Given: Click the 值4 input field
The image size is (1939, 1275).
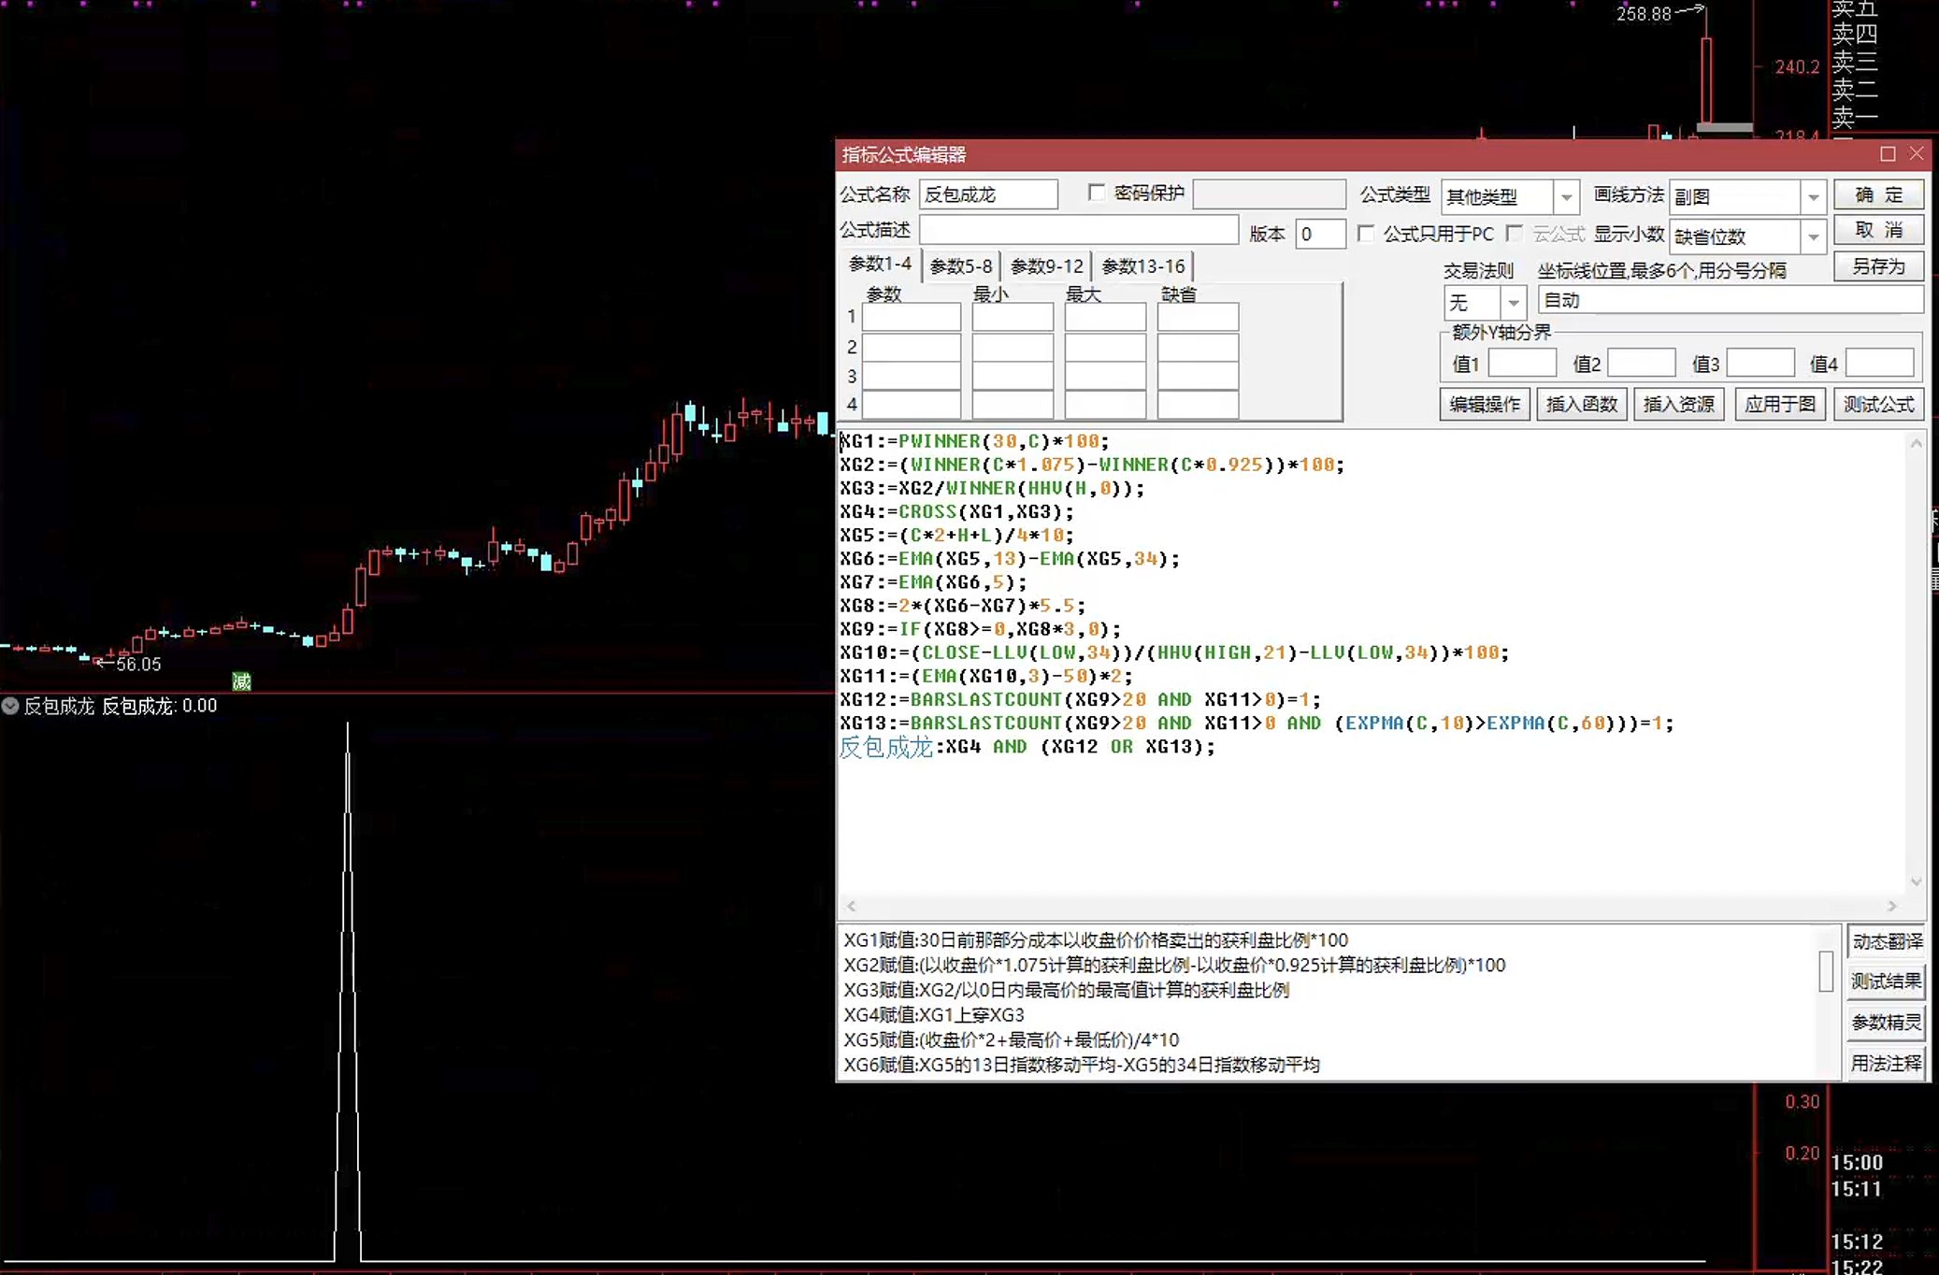Looking at the screenshot, I should (x=1880, y=363).
